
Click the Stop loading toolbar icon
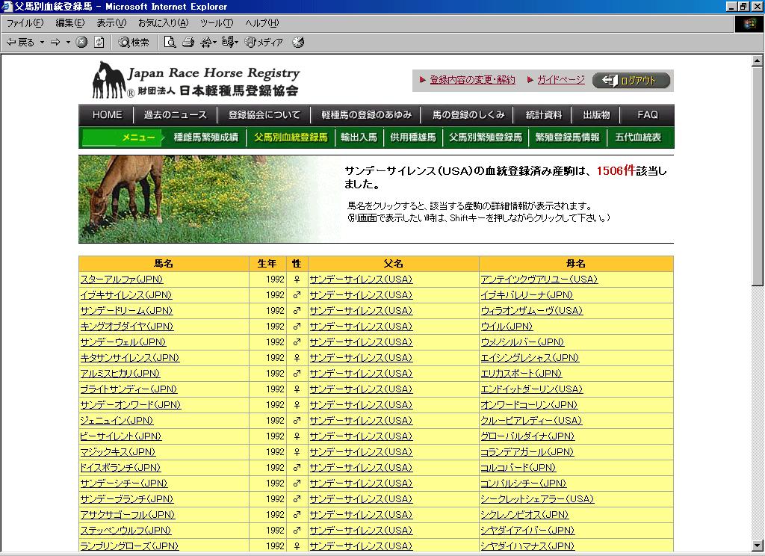(82, 43)
